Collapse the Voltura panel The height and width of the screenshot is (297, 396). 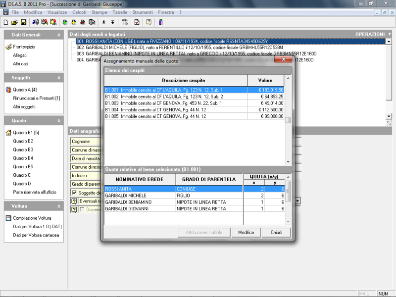[59, 206]
